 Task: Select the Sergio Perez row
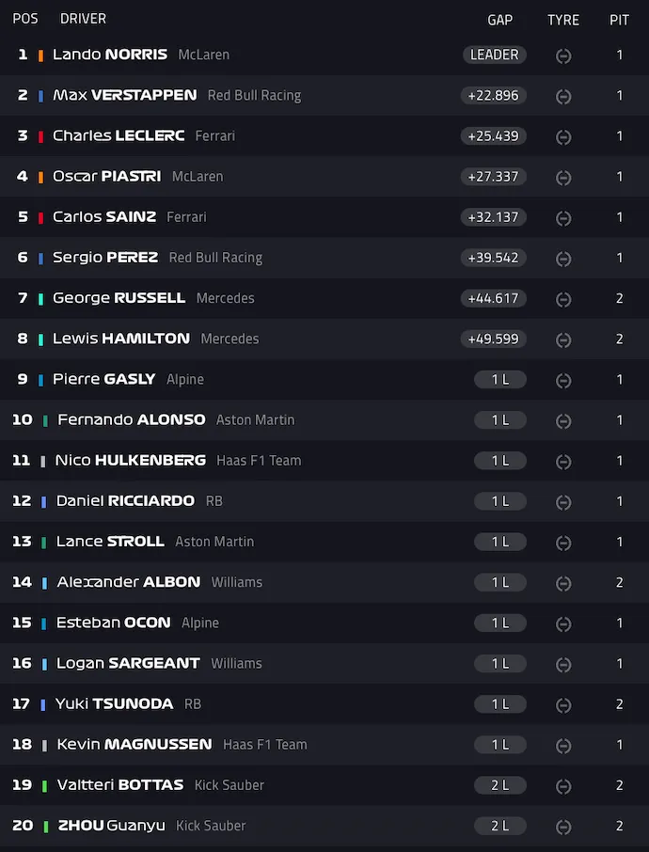click(324, 258)
